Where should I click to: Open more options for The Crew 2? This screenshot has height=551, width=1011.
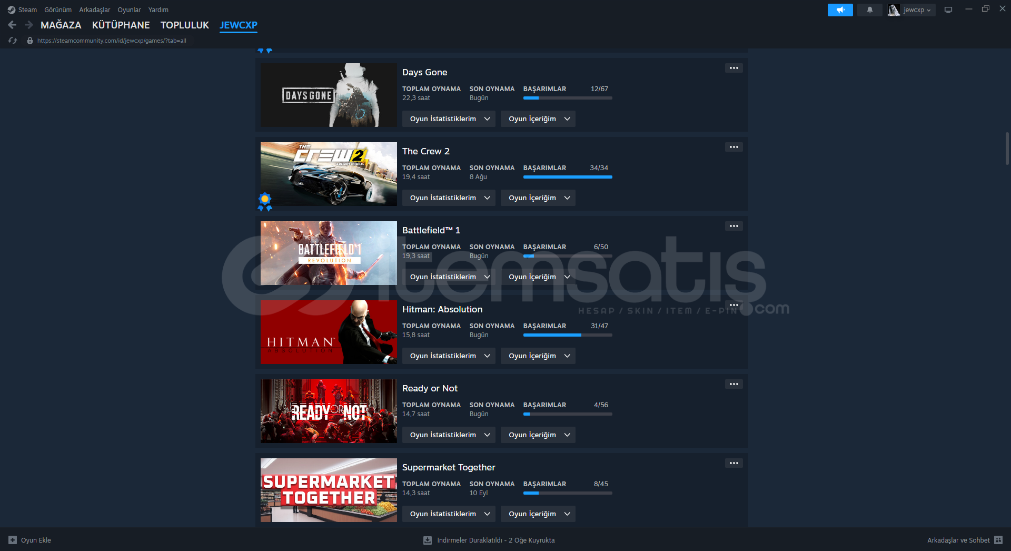tap(734, 147)
